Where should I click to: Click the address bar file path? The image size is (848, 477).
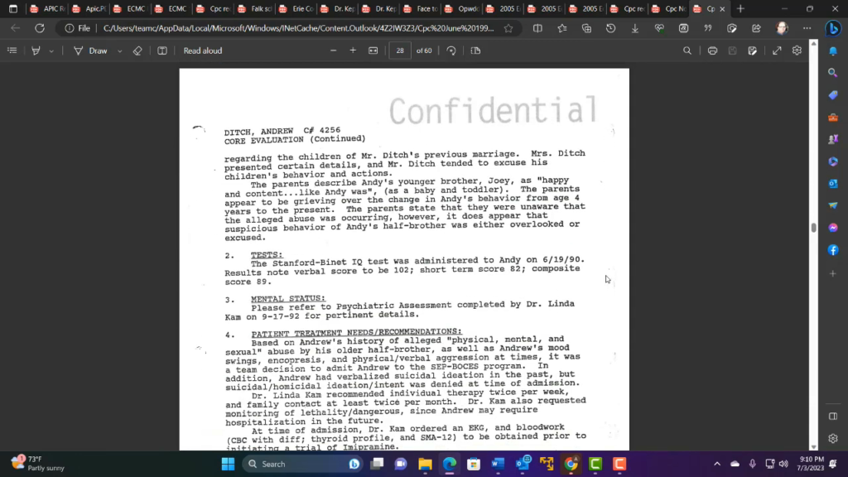tap(298, 28)
